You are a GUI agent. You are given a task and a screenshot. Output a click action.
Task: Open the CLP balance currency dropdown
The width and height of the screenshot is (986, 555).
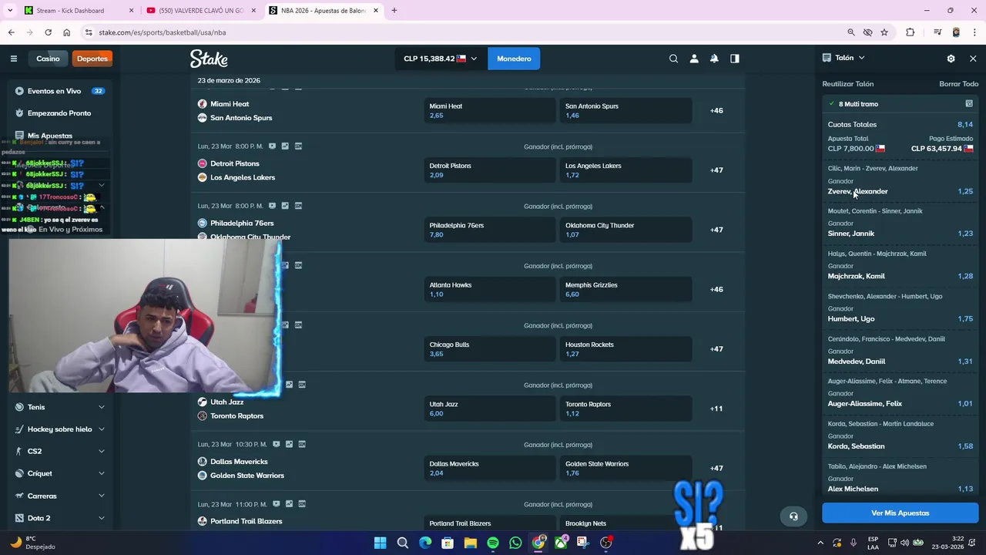441,59
